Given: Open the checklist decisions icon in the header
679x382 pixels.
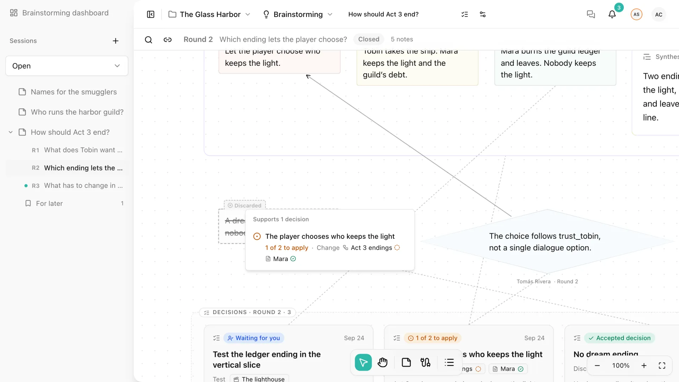Looking at the screenshot, I should (x=465, y=15).
